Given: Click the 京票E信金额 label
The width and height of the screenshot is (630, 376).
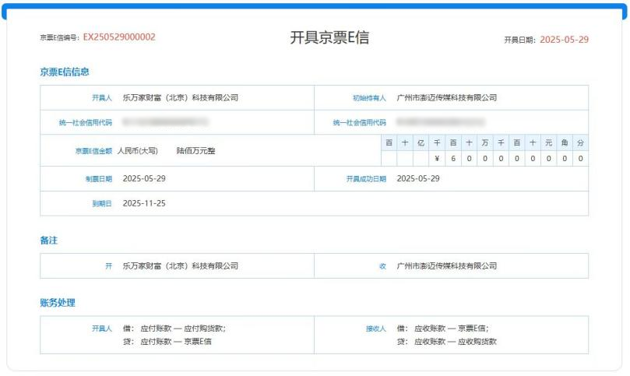Looking at the screenshot, I should 93,151.
